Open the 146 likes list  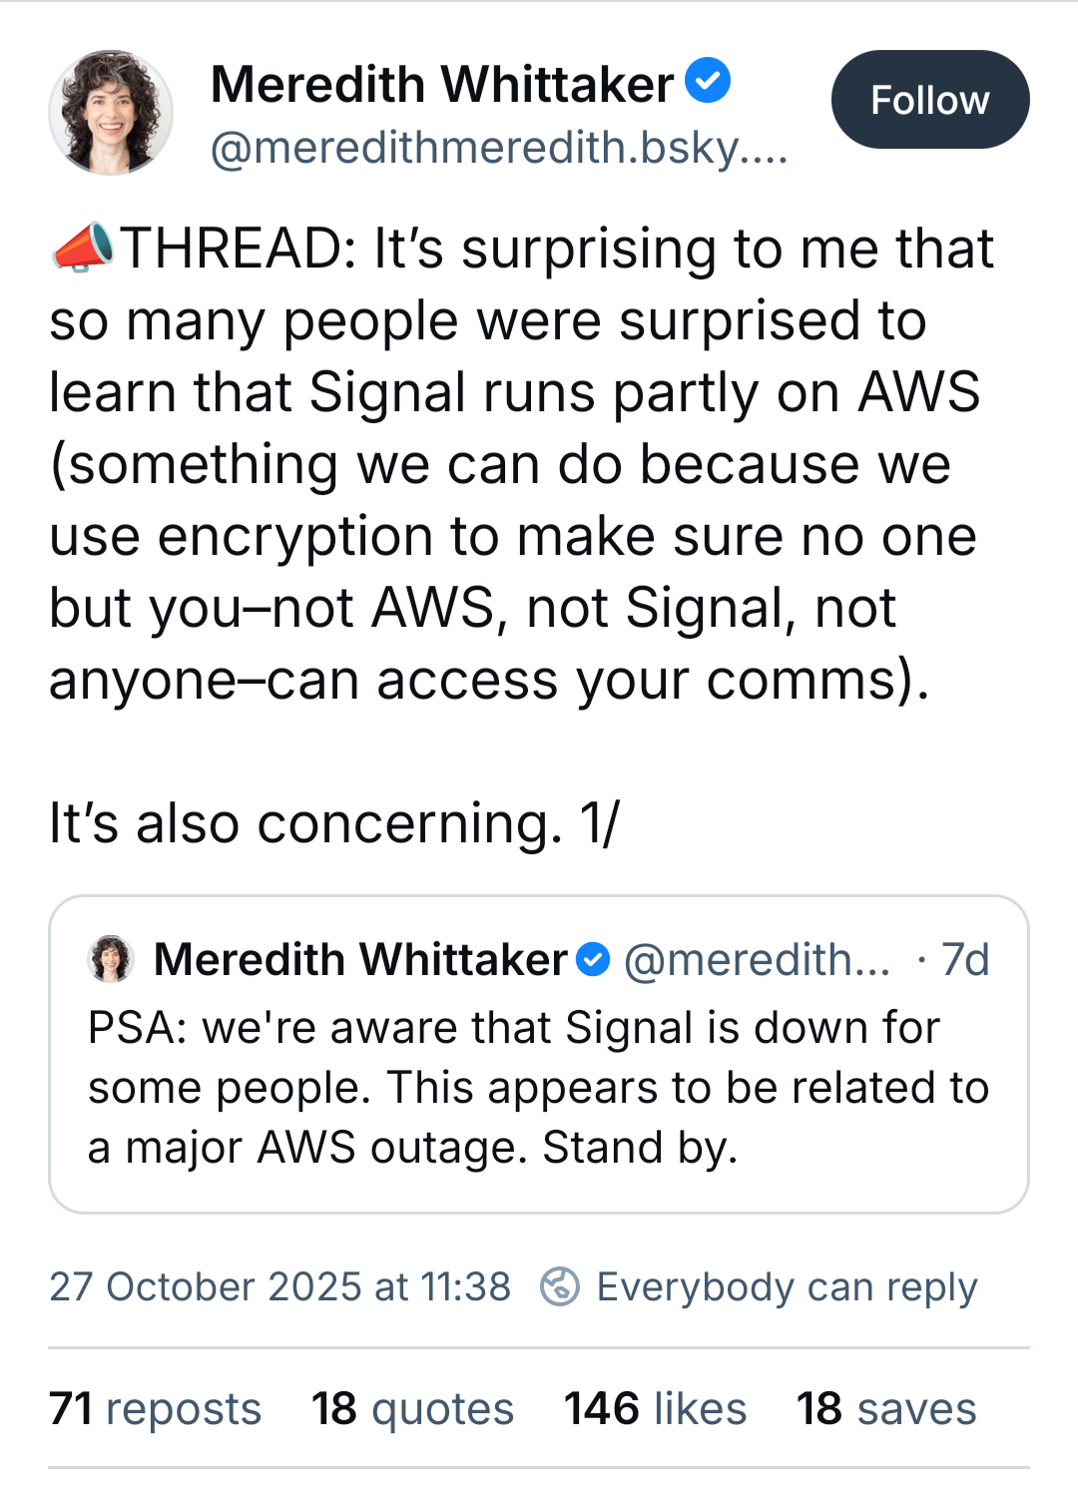[655, 1408]
